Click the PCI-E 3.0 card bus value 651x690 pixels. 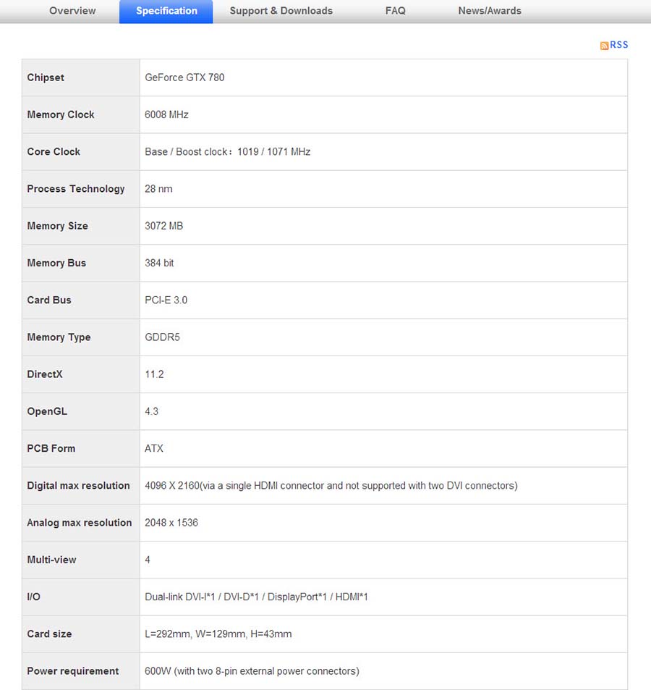click(x=166, y=300)
